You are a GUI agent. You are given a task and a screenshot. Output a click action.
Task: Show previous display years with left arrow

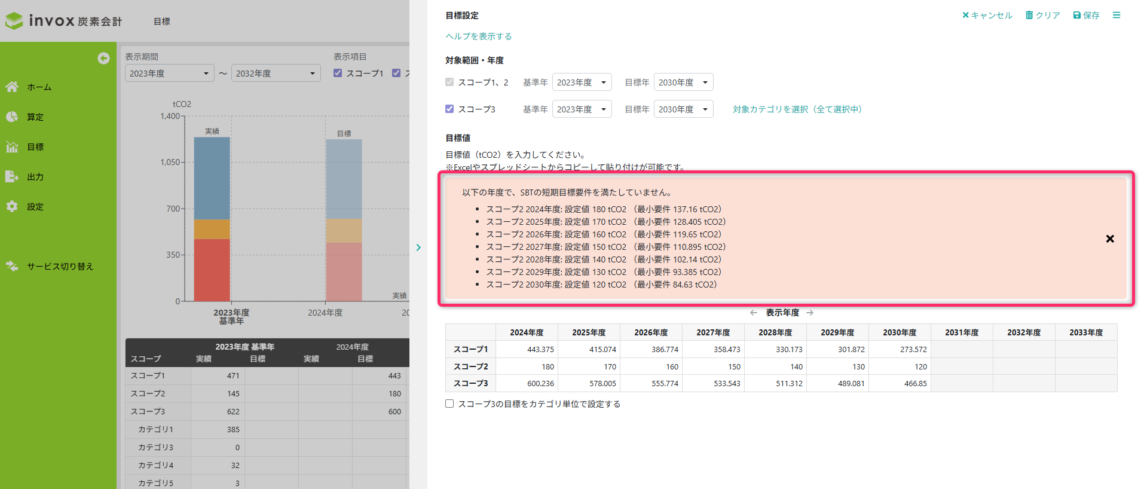click(754, 313)
